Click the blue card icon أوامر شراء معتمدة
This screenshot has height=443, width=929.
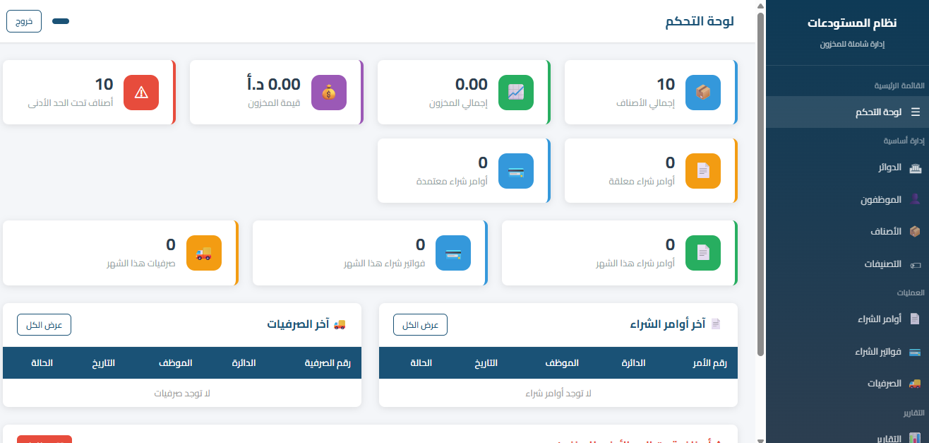516,171
